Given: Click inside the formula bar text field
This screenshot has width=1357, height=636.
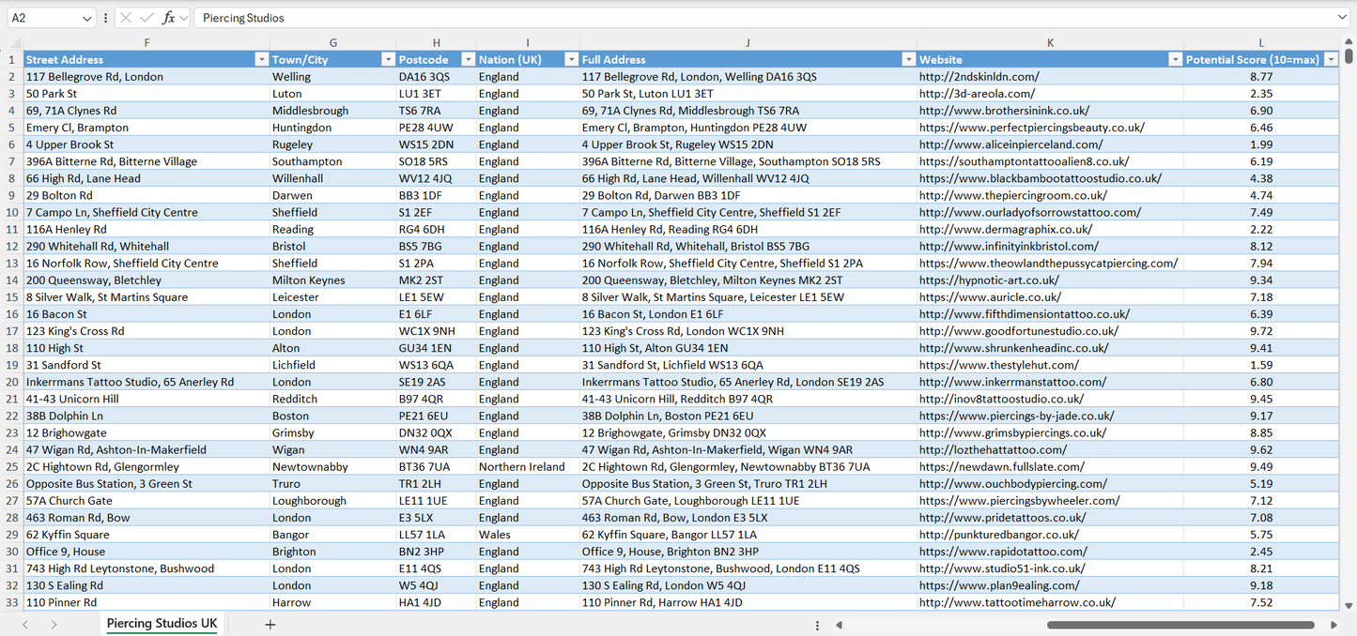Looking at the screenshot, I should point(751,18).
